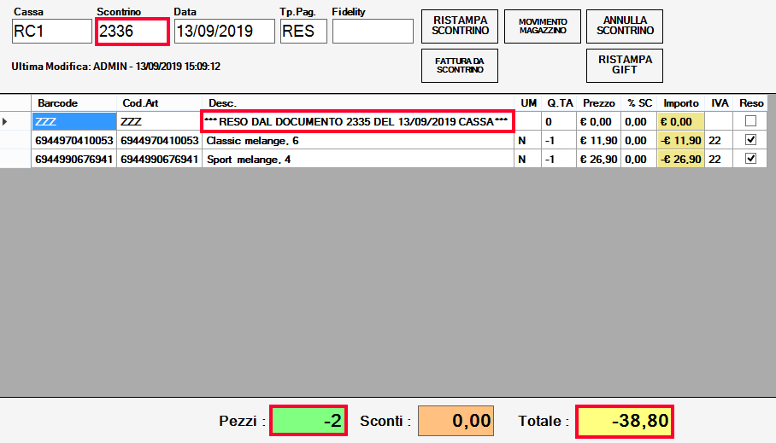This screenshot has height=443, width=776.
Task: Toggle Reso checkbox for Classic melange row
Action: [x=750, y=140]
